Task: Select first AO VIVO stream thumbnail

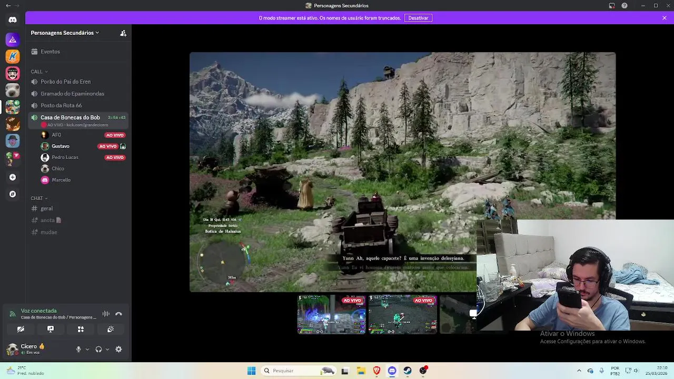Action: pyautogui.click(x=331, y=314)
